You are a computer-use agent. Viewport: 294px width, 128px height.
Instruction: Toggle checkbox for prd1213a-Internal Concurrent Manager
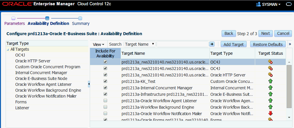coord(105,88)
